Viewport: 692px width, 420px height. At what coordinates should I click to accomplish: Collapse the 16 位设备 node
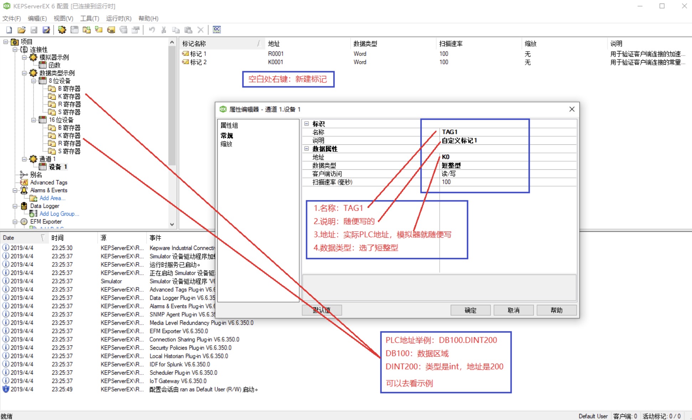coord(33,120)
